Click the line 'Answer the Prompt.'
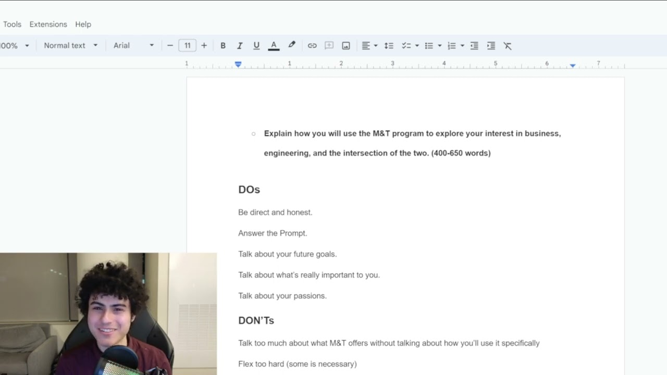The width and height of the screenshot is (667, 375). 273,233
